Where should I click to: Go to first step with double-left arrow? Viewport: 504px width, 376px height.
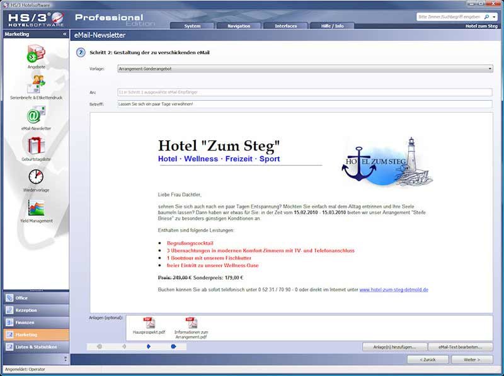point(100,346)
